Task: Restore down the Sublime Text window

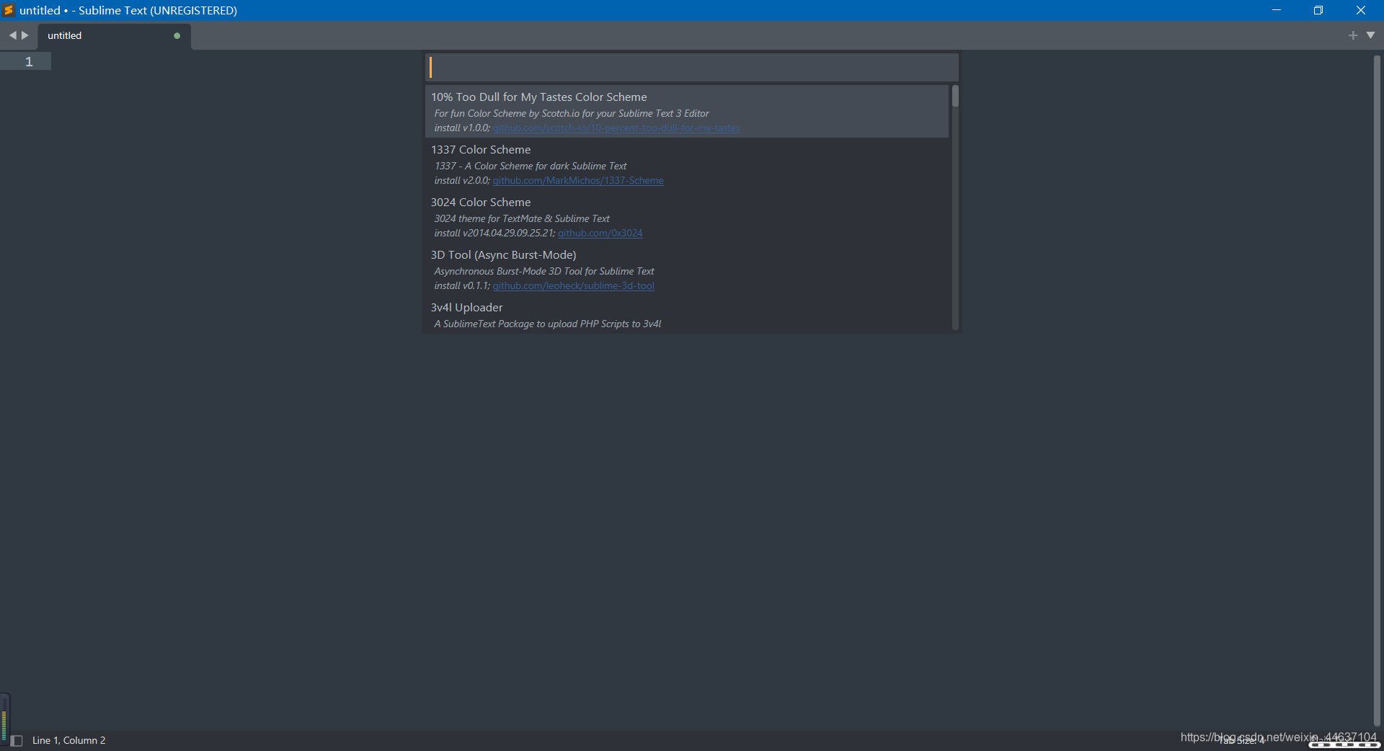Action: (1318, 10)
